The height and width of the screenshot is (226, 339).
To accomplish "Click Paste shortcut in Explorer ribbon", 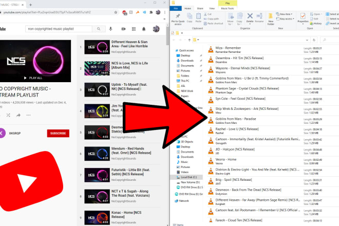I will tap(213, 23).
